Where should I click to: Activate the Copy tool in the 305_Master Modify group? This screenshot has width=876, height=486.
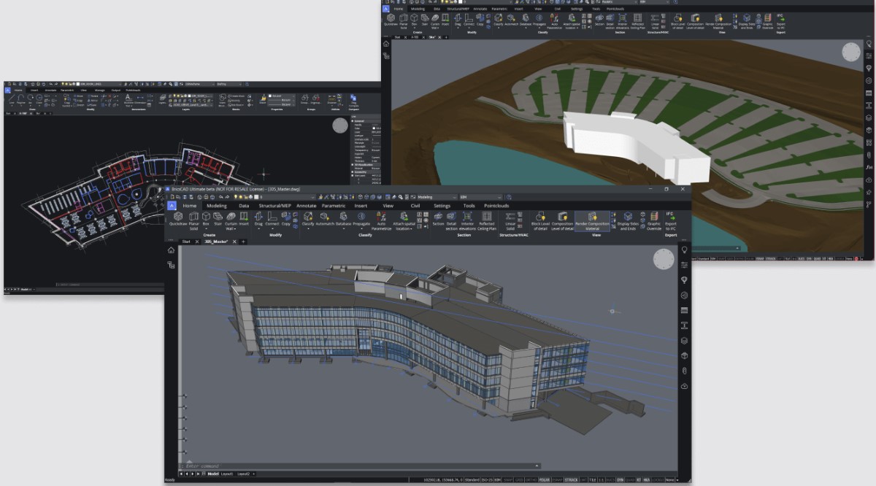286,218
